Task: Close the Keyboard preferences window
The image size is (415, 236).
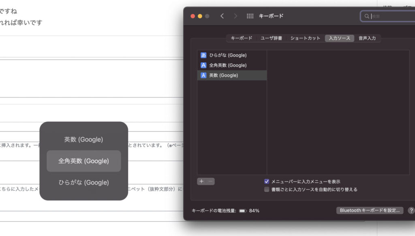Action: pos(193,16)
